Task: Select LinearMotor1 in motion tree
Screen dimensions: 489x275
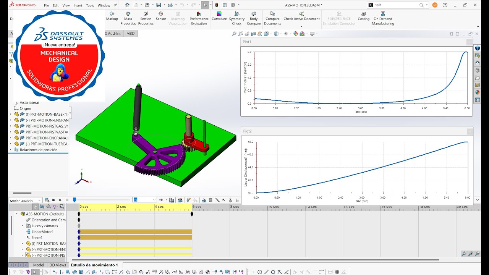Action: [x=42, y=232]
